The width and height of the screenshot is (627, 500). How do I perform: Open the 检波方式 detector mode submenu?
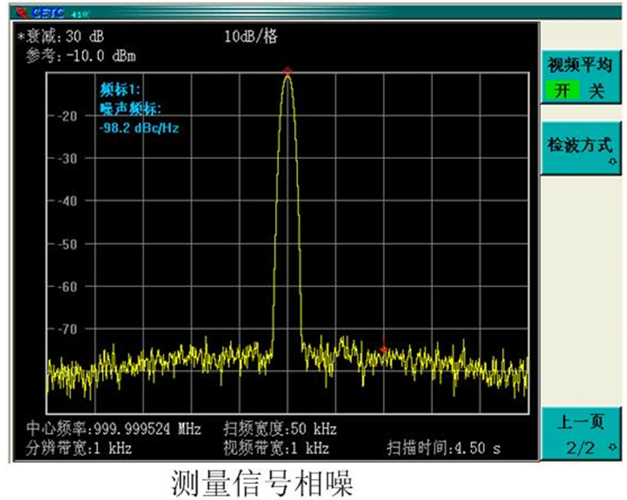point(580,146)
